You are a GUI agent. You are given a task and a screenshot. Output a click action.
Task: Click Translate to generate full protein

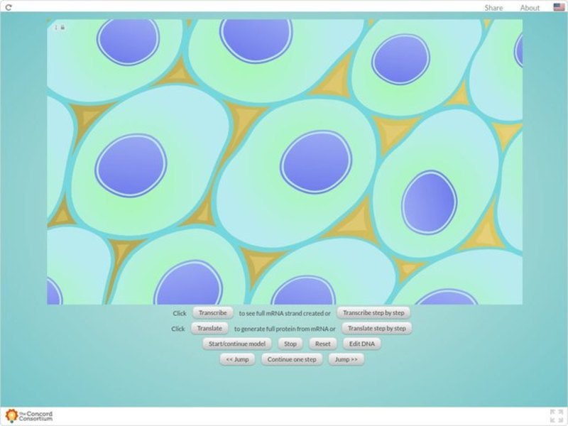[210, 328]
